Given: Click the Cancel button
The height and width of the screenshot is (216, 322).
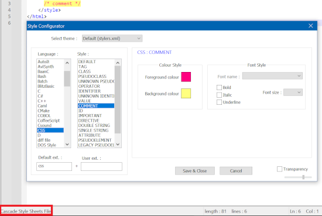Looking at the screenshot, I should pos(236,171).
